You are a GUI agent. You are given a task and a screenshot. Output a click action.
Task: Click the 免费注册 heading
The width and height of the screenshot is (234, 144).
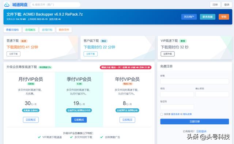166,66
